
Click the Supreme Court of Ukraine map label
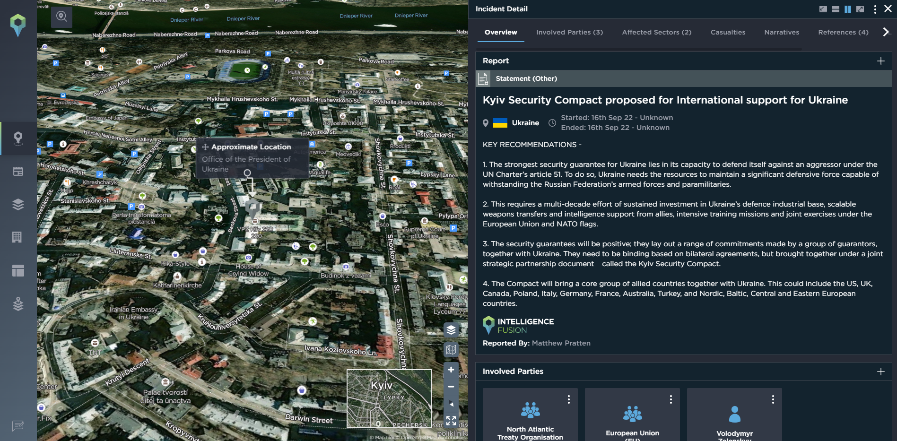click(x=424, y=233)
